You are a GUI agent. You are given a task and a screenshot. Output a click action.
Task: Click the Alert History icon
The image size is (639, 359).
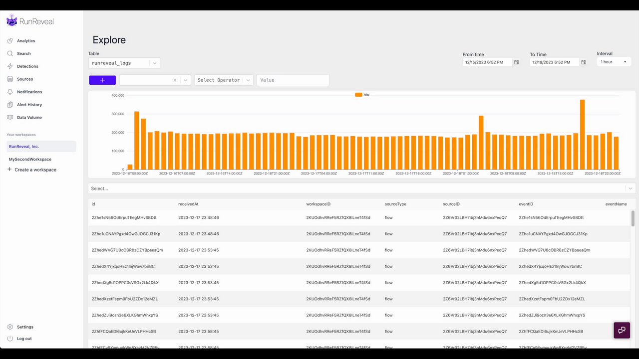(10, 105)
